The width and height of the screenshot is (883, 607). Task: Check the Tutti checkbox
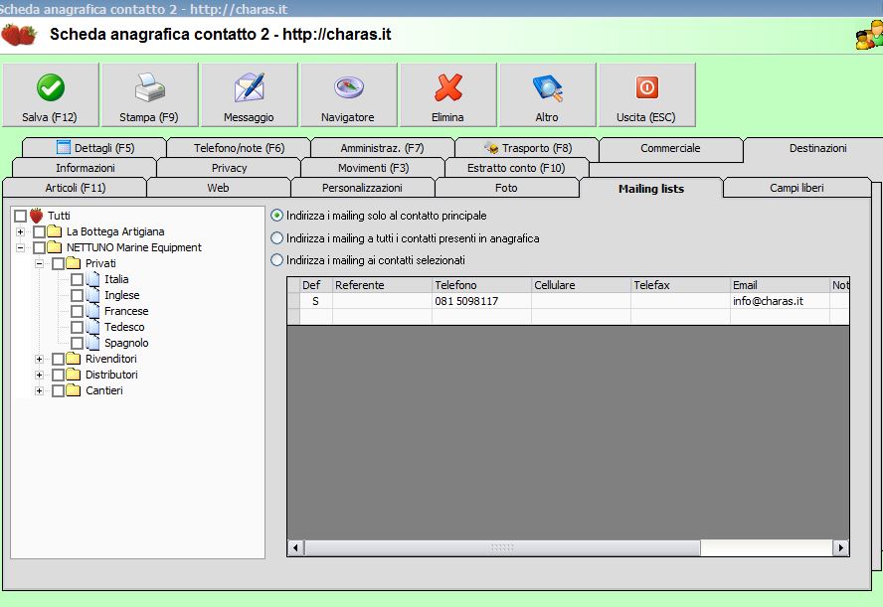pyautogui.click(x=20, y=216)
